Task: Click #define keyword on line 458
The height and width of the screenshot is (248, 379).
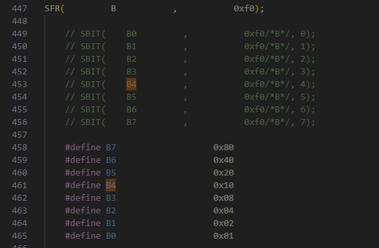Action: click(x=83, y=148)
